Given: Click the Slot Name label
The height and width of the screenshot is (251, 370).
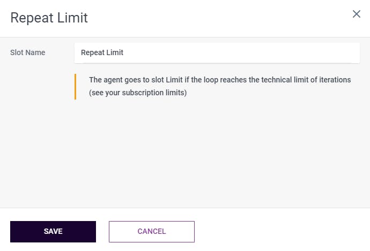Looking at the screenshot, I should (28, 52).
